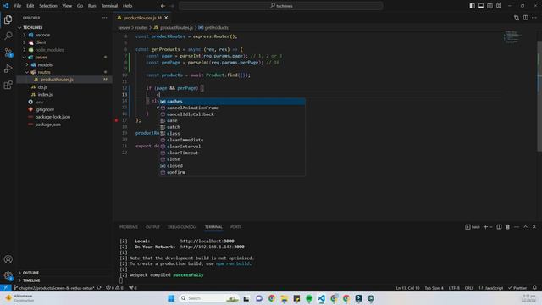Click the Prettier status item

[x=517, y=288]
